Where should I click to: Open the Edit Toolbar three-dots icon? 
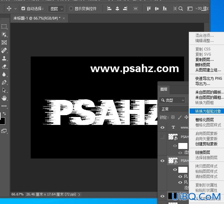[x=4, y=106]
